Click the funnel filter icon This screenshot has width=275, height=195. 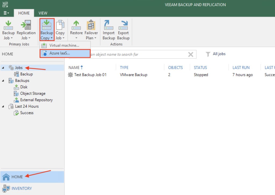click(x=208, y=54)
